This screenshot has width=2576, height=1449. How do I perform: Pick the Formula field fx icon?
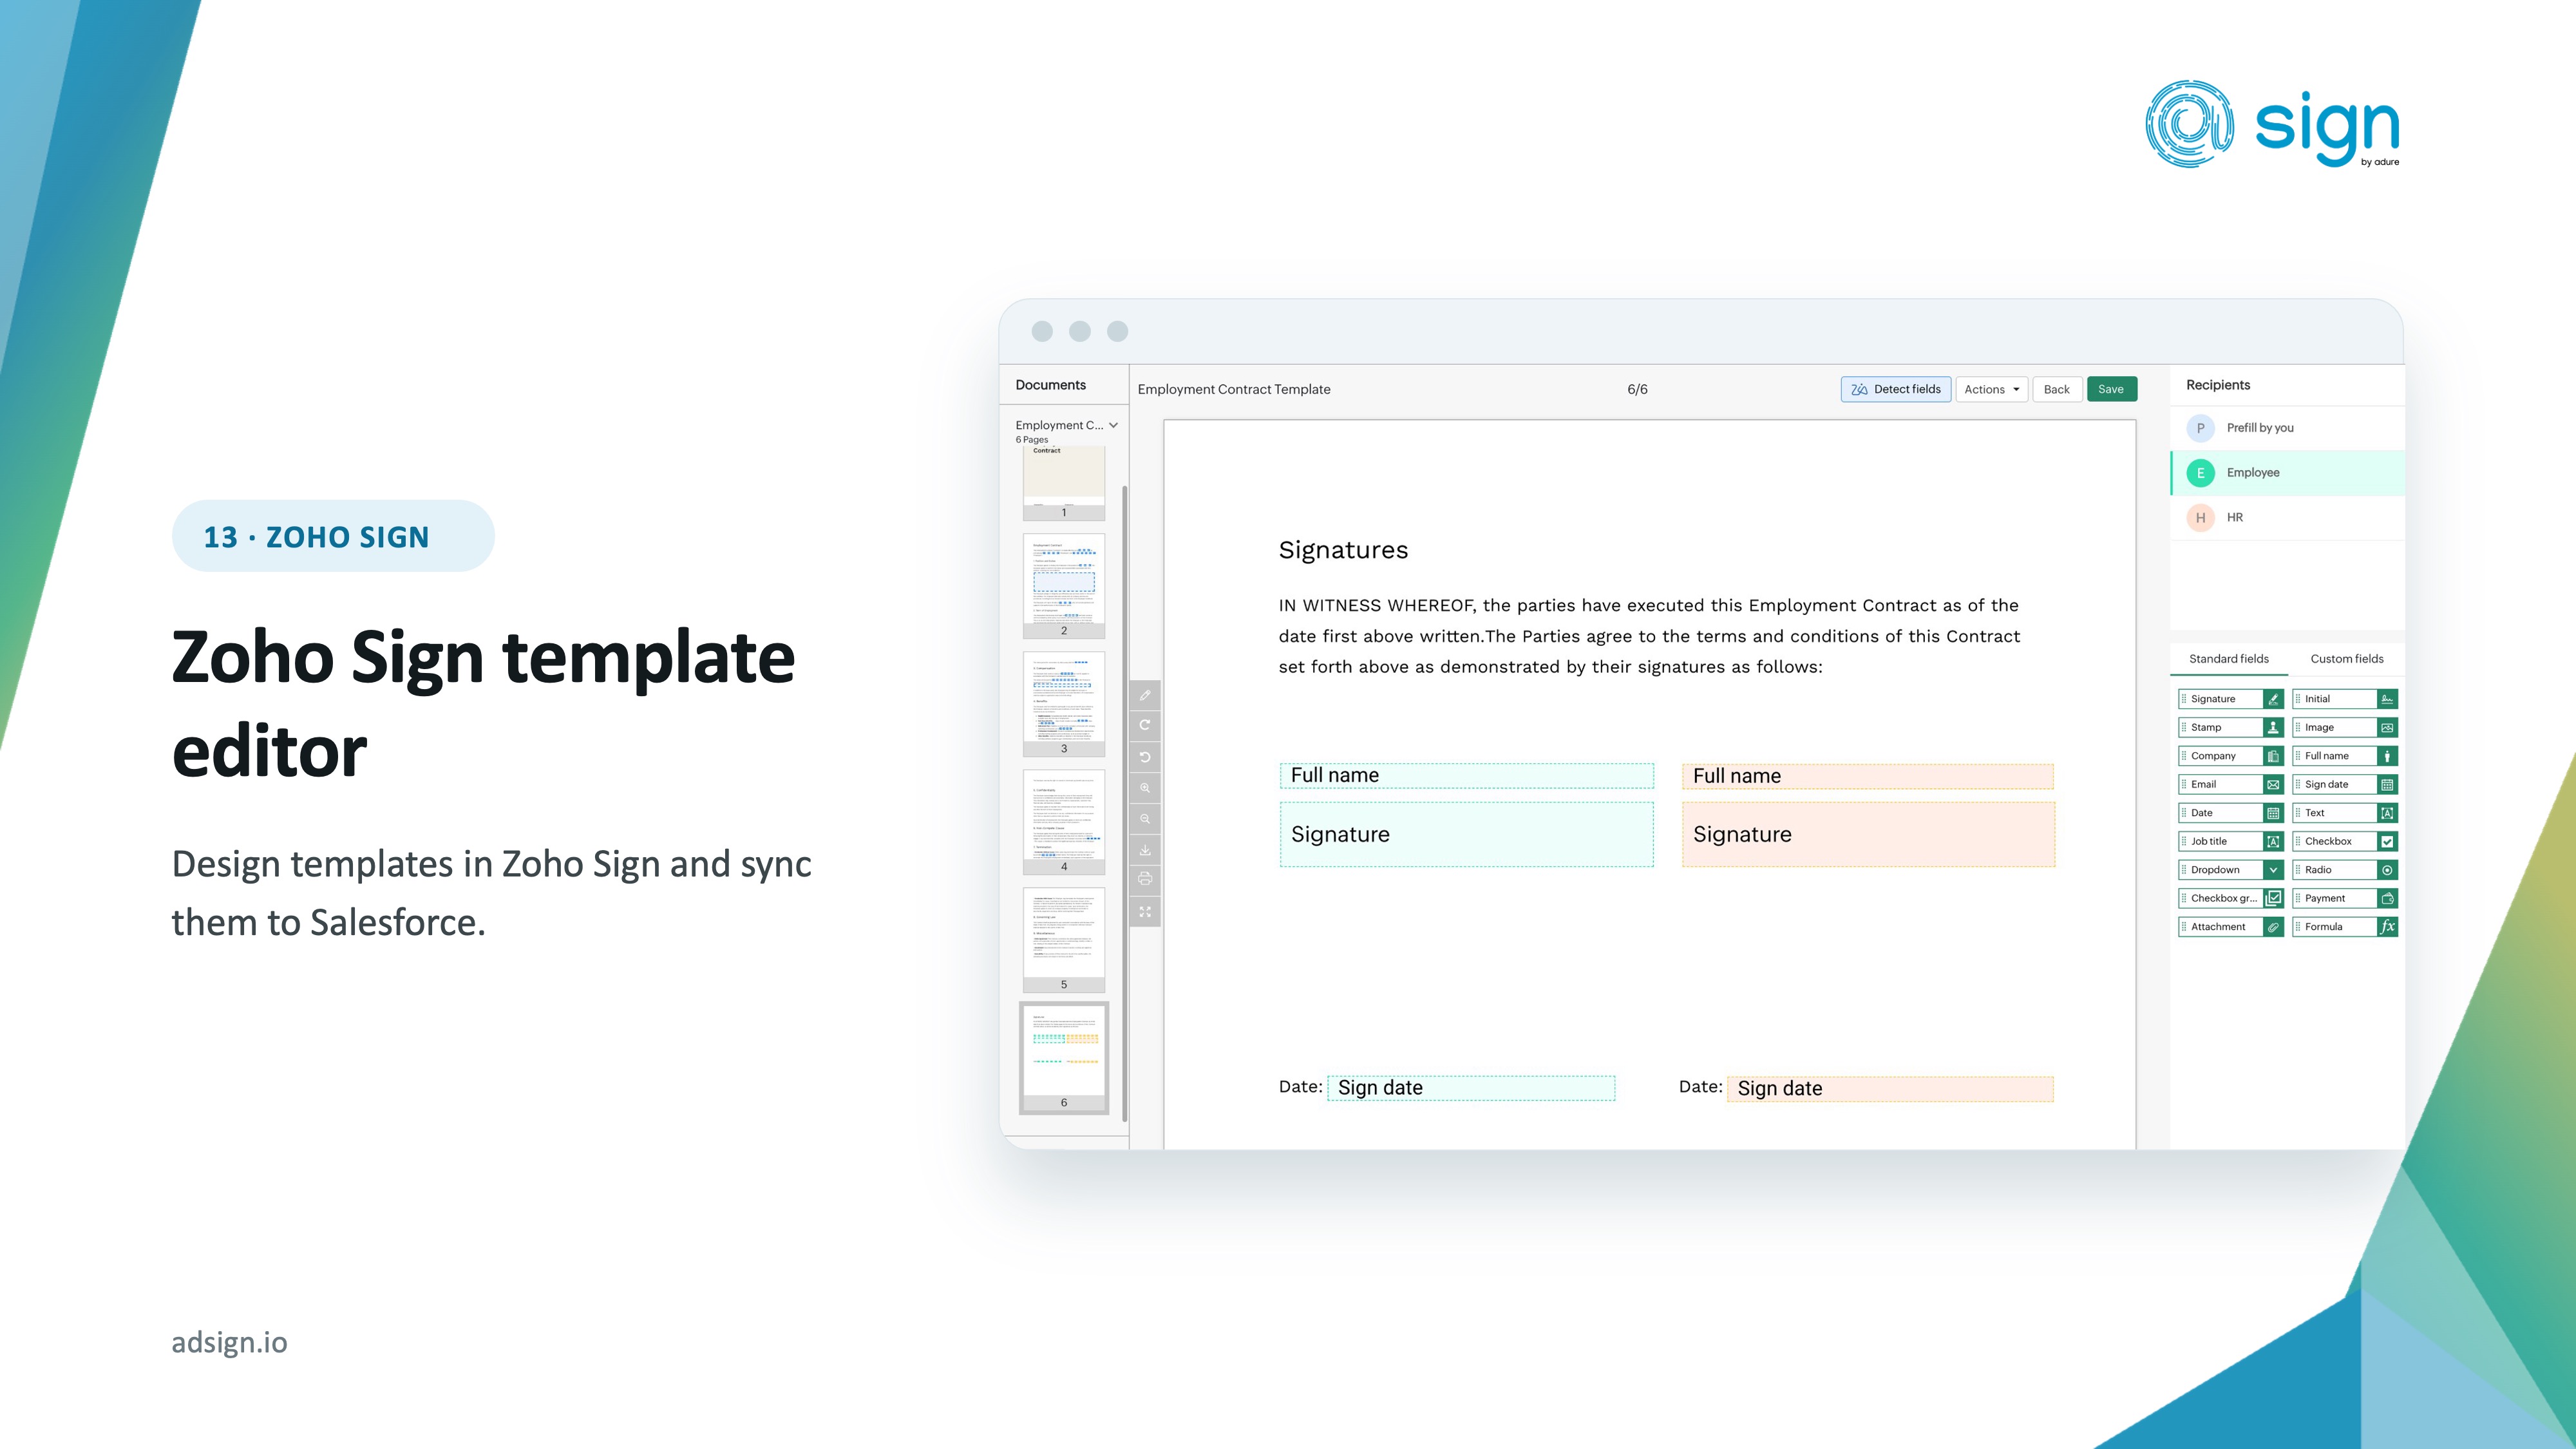click(x=2387, y=927)
